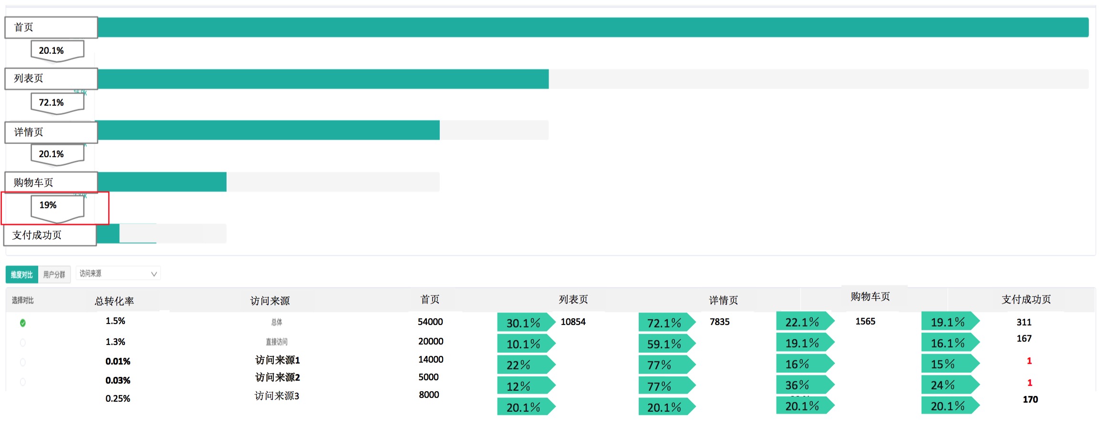
Task: Click the 72.1% arrow badge in 总体 row
Action: click(667, 323)
